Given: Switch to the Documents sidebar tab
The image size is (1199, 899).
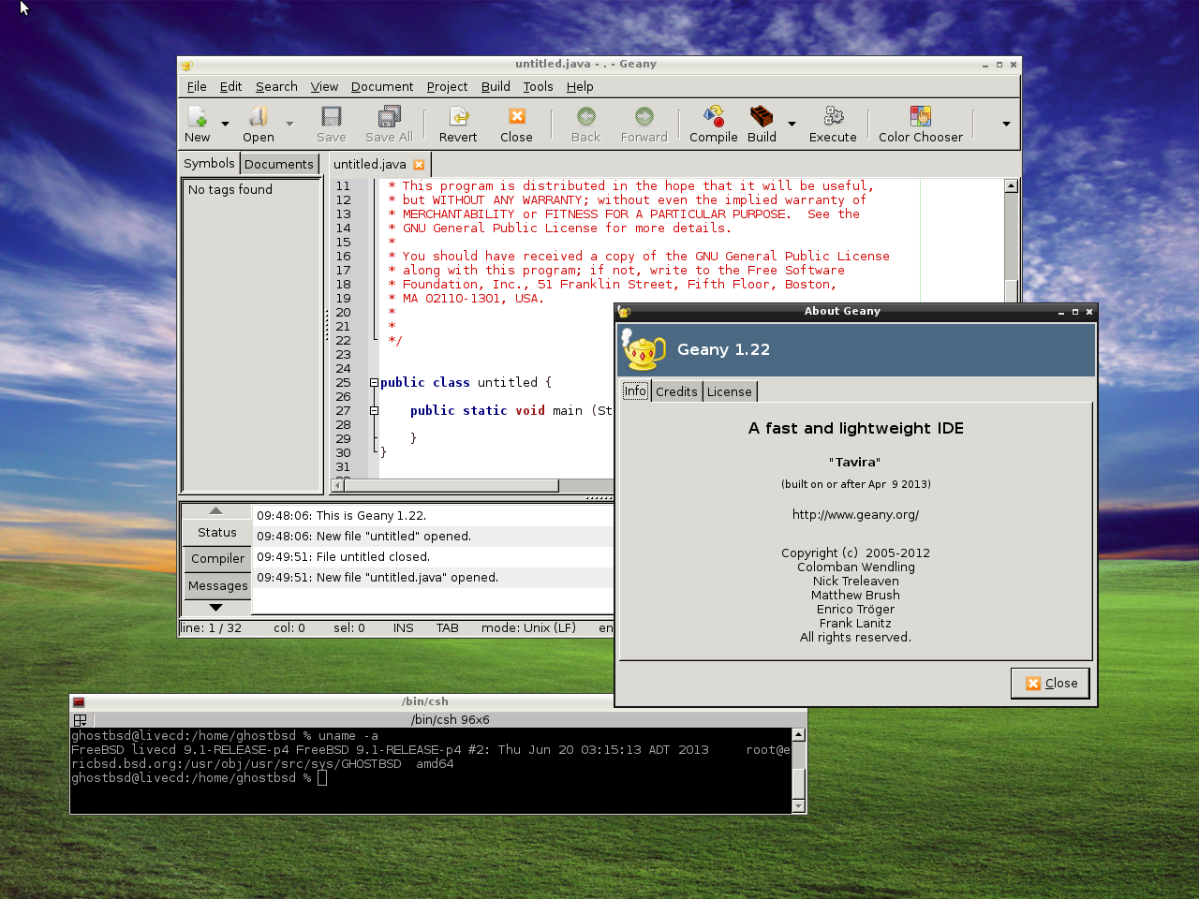Looking at the screenshot, I should click(279, 164).
